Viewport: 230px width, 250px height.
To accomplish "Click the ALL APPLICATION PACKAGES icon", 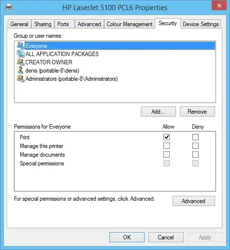I will pos(21,54).
